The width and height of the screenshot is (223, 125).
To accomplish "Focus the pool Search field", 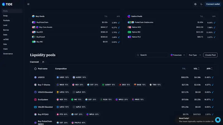I will 152,55.
